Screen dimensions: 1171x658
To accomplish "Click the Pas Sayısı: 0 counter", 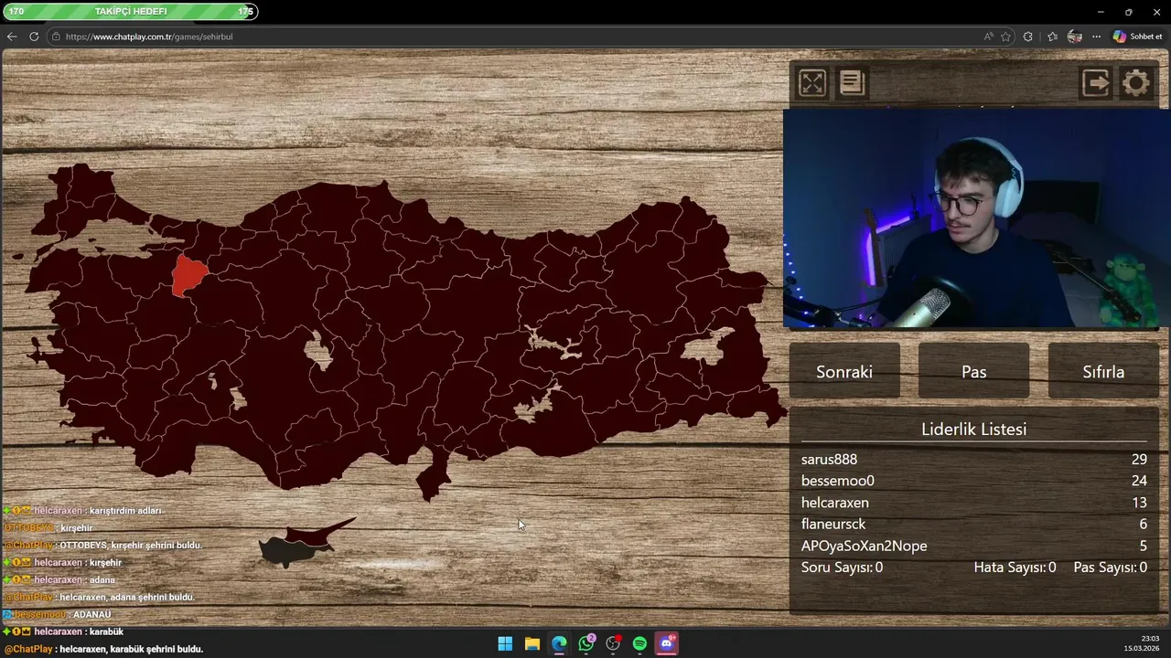I will pyautogui.click(x=1111, y=568).
